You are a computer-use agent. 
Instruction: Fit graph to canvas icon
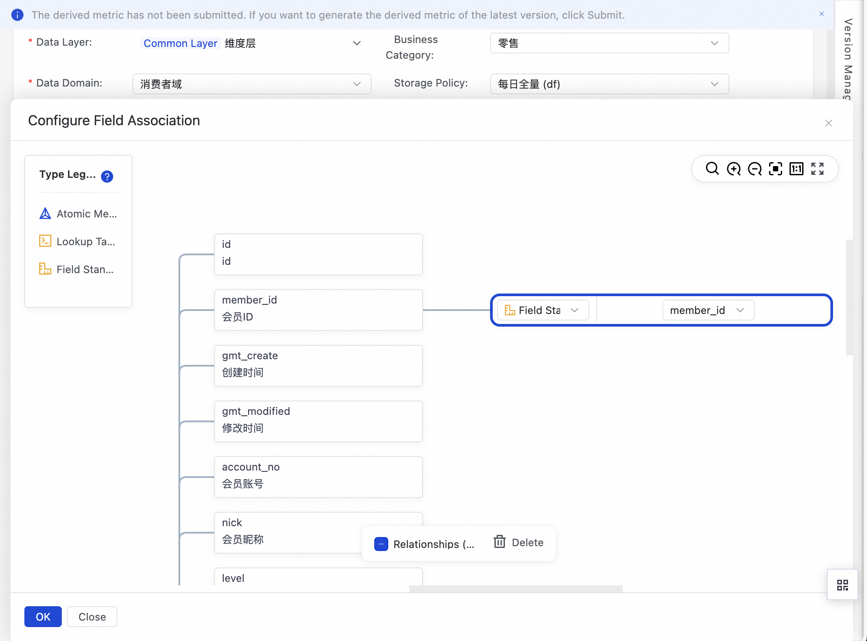(775, 168)
